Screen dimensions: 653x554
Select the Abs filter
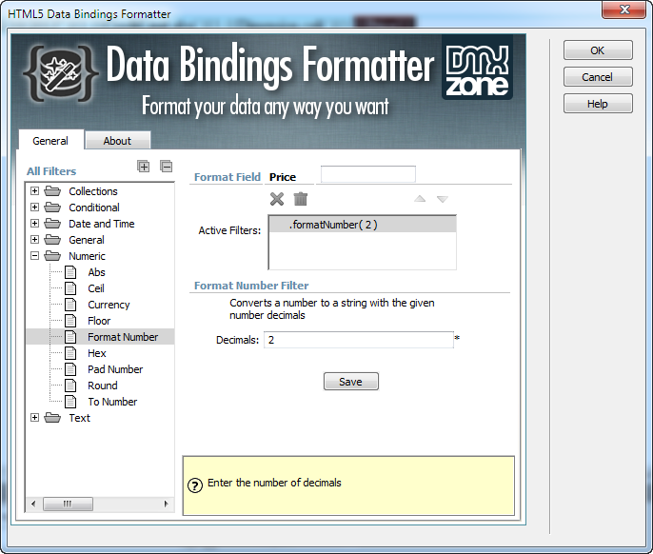pos(96,272)
